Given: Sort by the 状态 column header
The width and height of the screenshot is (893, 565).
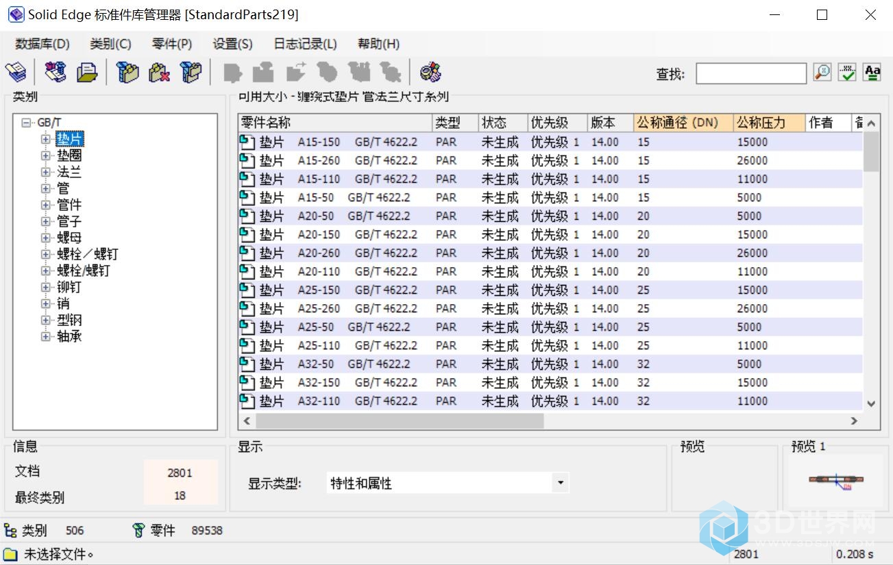Looking at the screenshot, I should [x=502, y=123].
